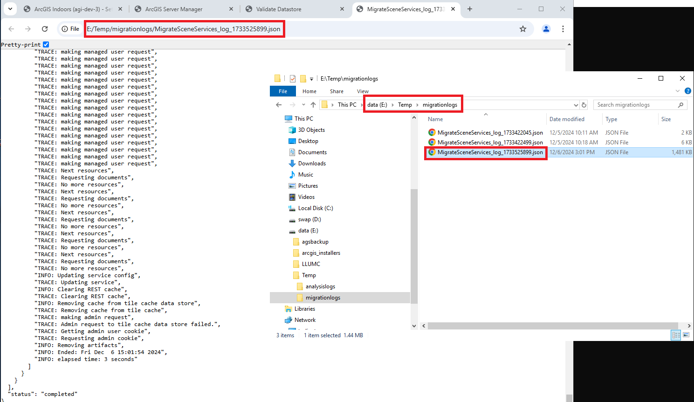Open the Chrome tab search dropdown

pos(10,9)
